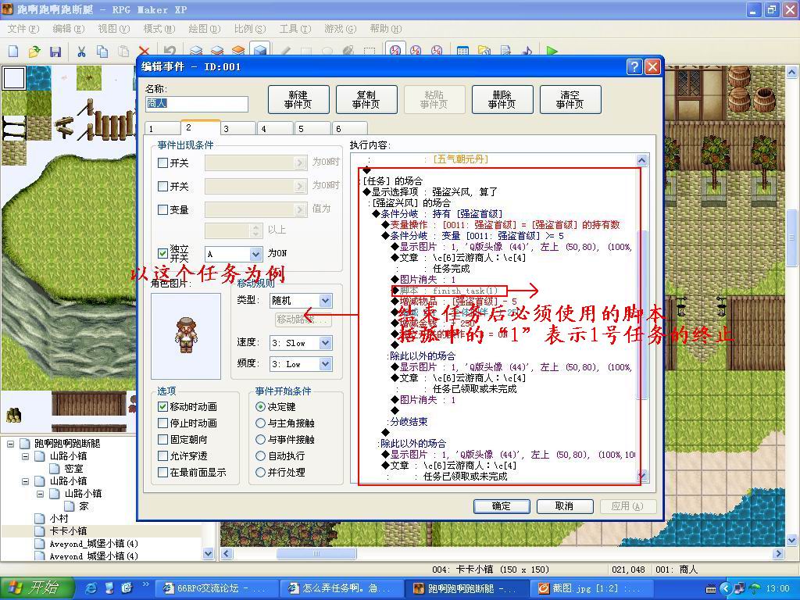Screen dimensions: 800x600
Task: Click 确定 to confirm the event
Action: pos(502,506)
